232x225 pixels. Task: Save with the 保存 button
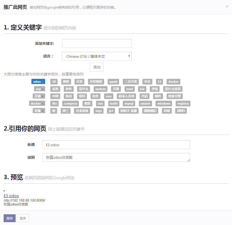(x=10, y=218)
